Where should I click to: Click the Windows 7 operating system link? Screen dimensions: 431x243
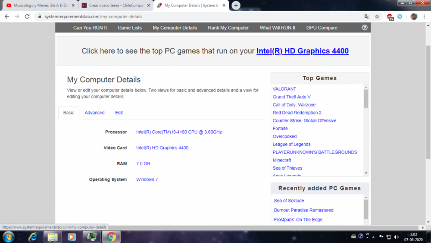tap(147, 180)
